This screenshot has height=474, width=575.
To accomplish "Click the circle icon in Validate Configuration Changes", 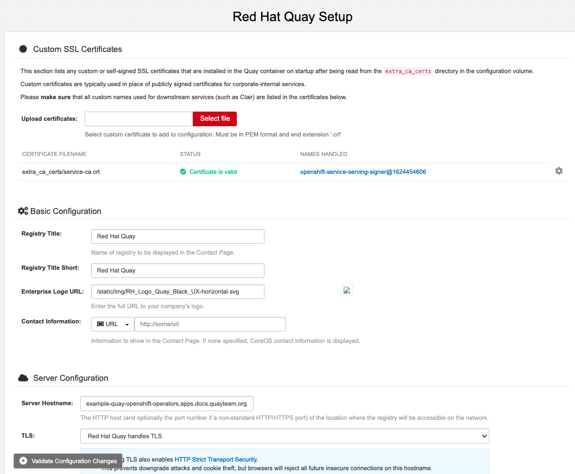I will click(23, 461).
